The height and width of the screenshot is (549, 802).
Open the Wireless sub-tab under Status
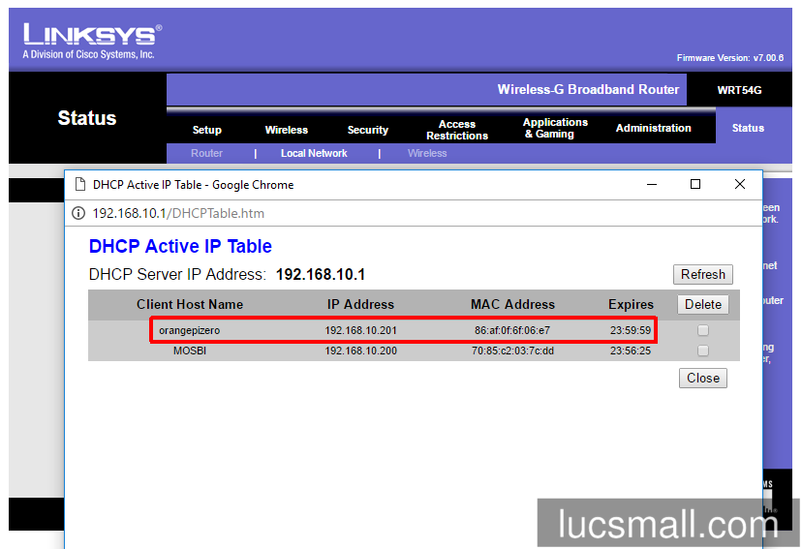pos(427,153)
